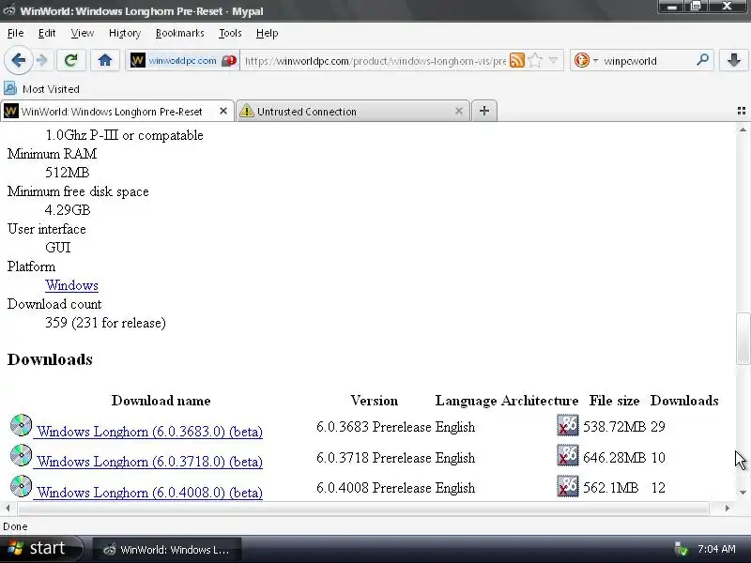
Task: Close the Untrusted Connection tab
Action: [x=459, y=111]
